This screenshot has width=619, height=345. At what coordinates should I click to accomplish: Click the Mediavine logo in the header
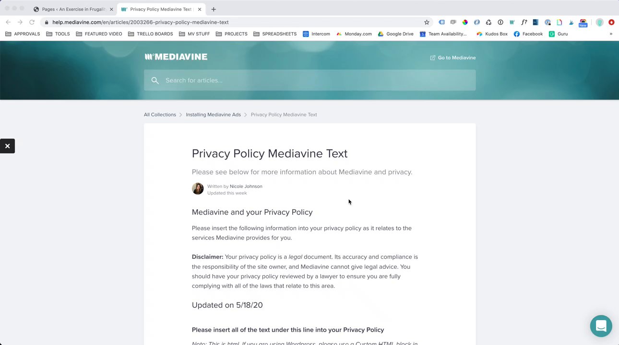[176, 57]
